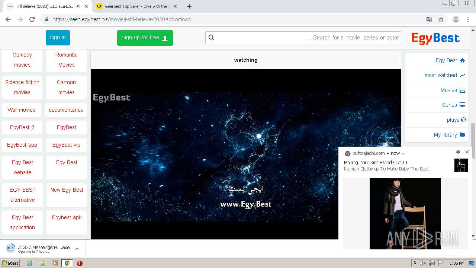This screenshot has width=476, height=268.
Task: Click network tray icon
Action: point(432,263)
